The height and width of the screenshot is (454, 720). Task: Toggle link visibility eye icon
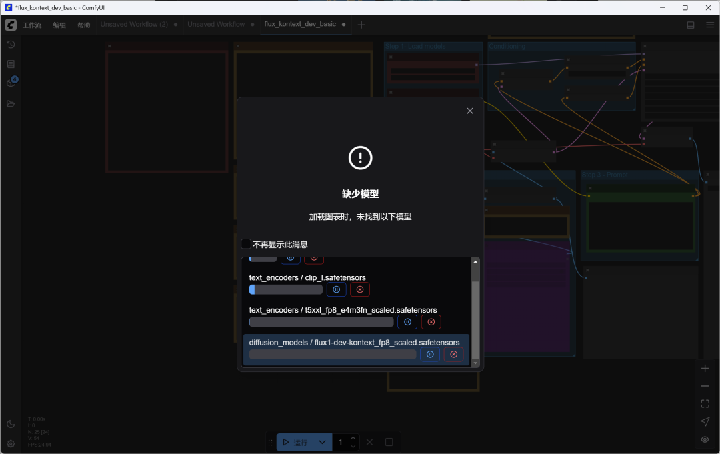tap(705, 439)
